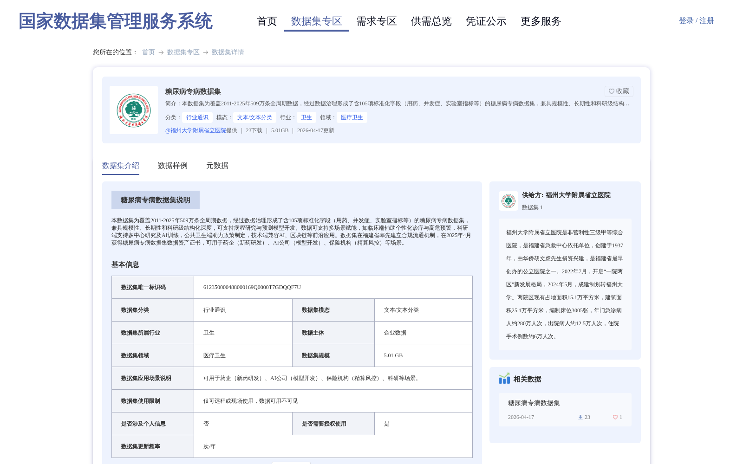Click the 仅可远程或现场使用 usage limit text
743x464 pixels.
click(251, 401)
